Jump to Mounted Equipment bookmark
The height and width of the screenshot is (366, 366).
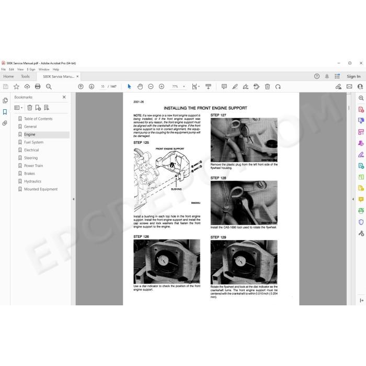click(41, 189)
